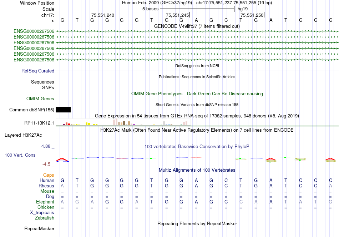Viewport: 339px width, 237px height.
Task: Click the OMIM Genes label
Action: [40, 99]
